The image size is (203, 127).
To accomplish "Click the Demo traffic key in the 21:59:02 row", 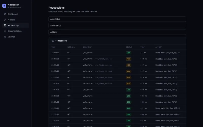I will [168, 53].
